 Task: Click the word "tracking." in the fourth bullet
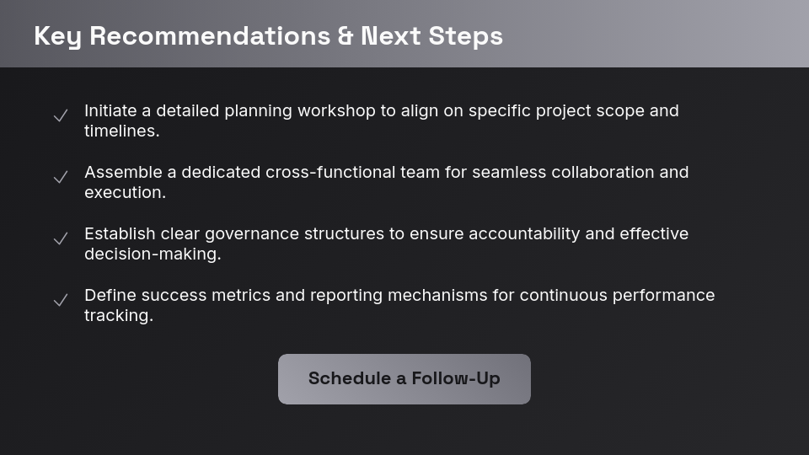[119, 316]
